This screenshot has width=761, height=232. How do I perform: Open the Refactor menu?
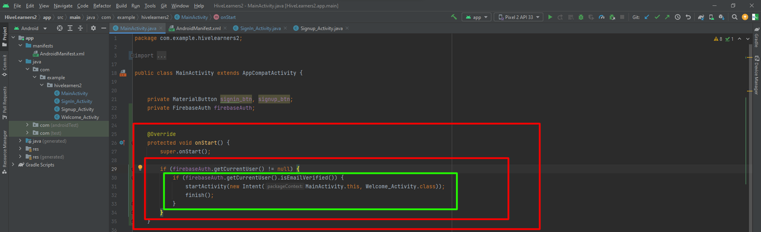click(x=102, y=5)
